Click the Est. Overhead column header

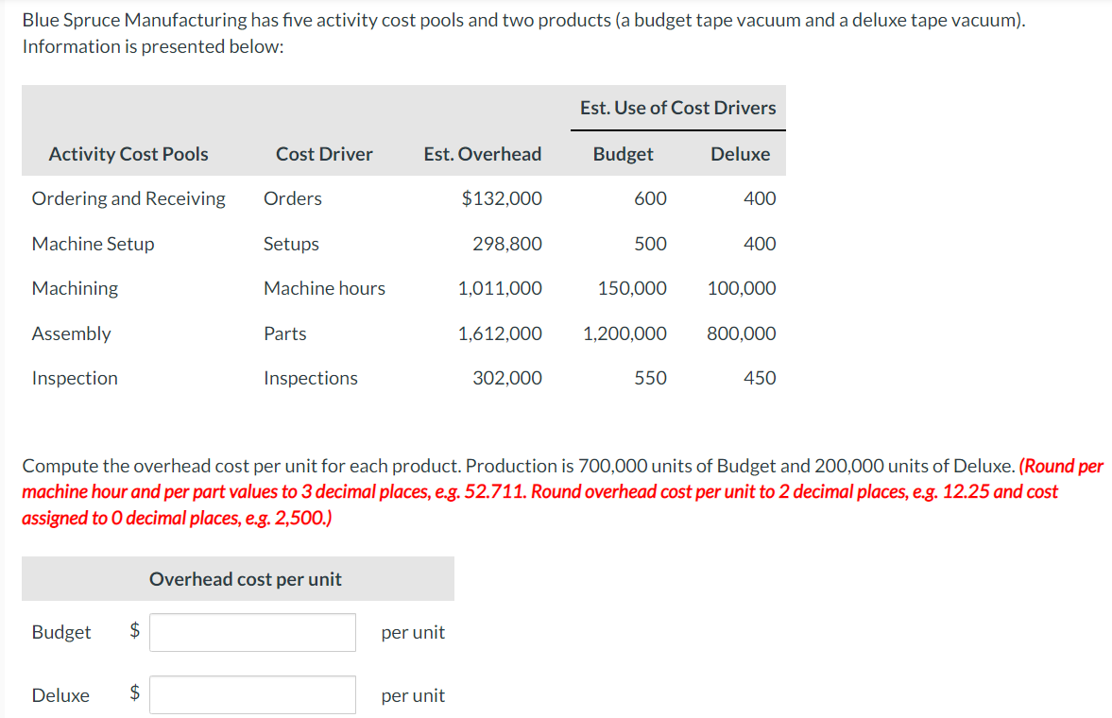482,153
